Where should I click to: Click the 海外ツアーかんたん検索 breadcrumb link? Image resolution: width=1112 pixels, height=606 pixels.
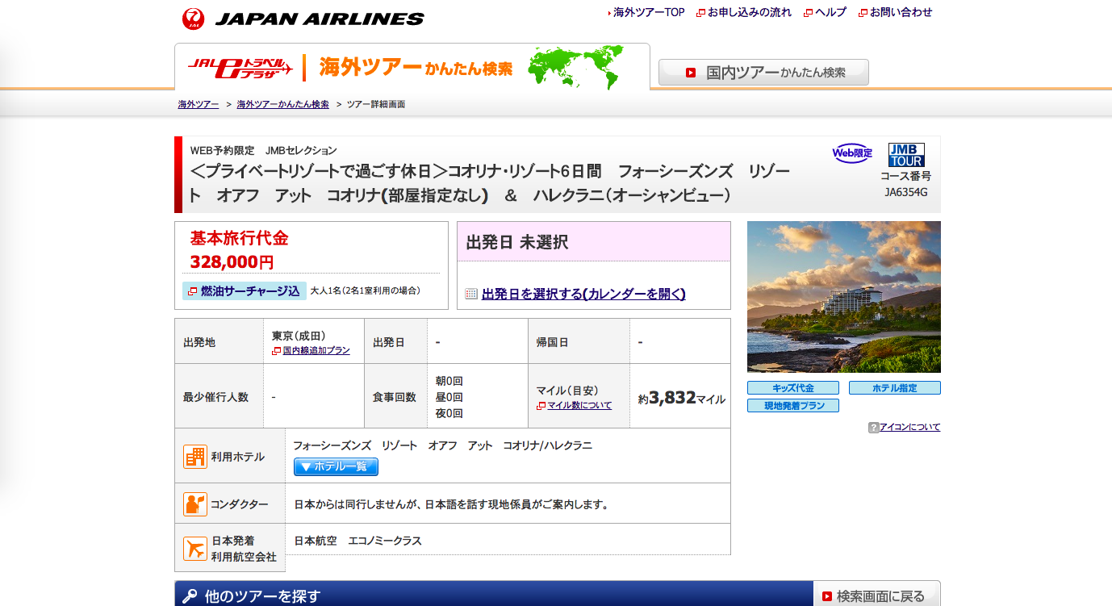283,105
